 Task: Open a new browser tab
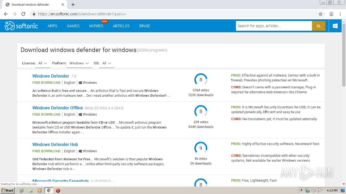(73, 5)
